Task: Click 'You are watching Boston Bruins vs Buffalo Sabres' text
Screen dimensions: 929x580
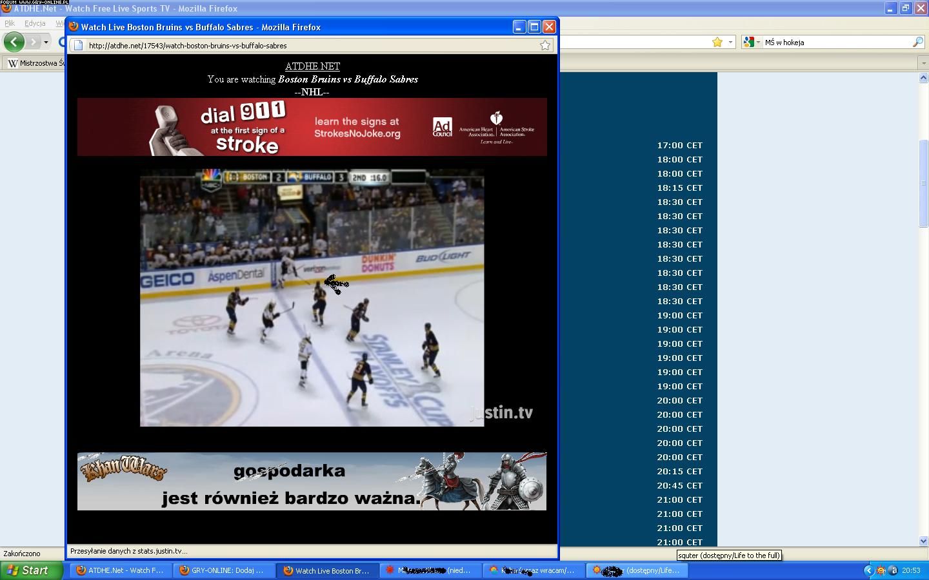Action: point(312,79)
